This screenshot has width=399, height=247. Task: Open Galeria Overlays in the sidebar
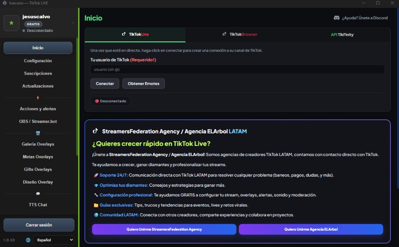38,144
